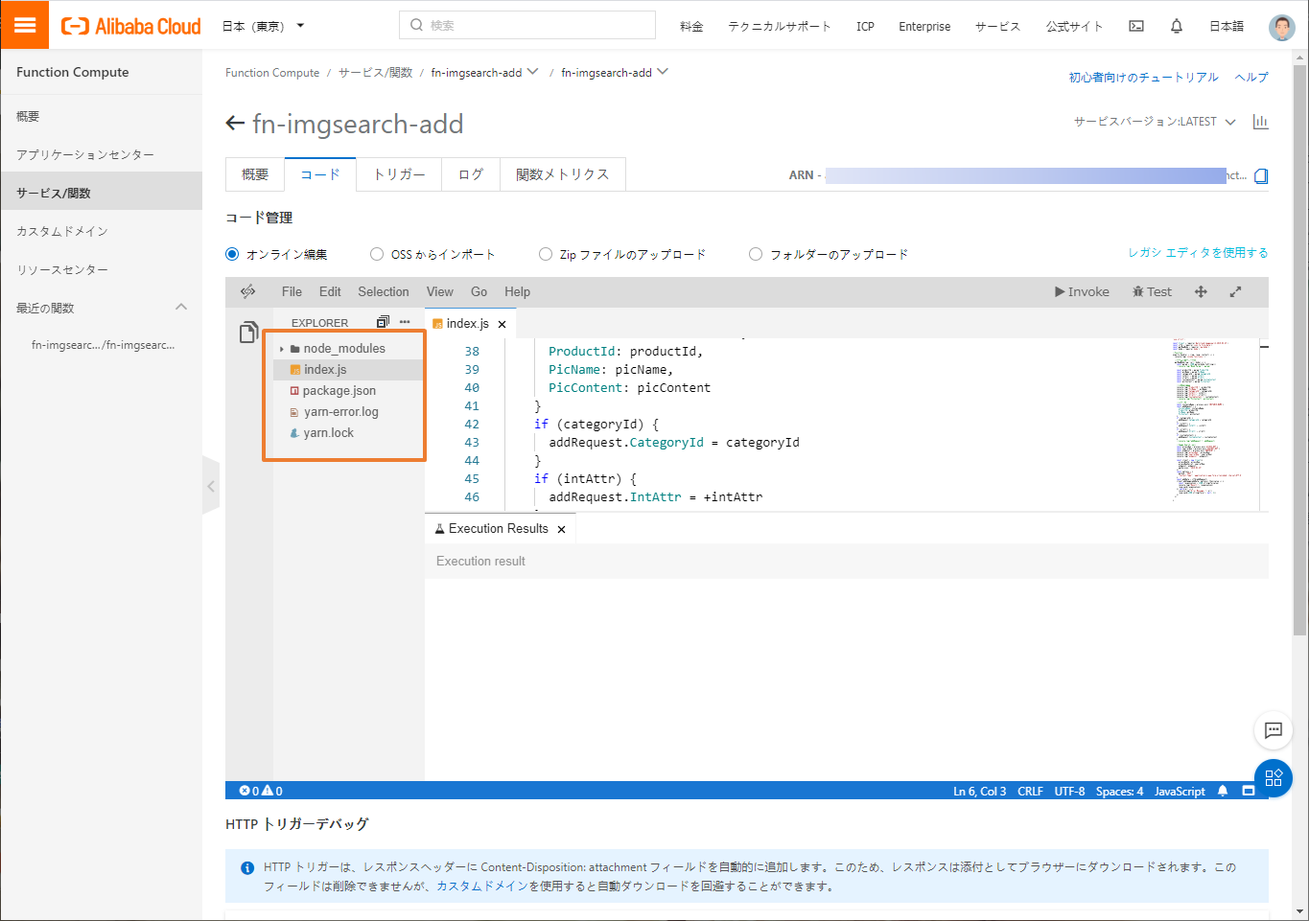1309x921 pixels.
Task: Click the Invoke button
Action: tap(1082, 291)
